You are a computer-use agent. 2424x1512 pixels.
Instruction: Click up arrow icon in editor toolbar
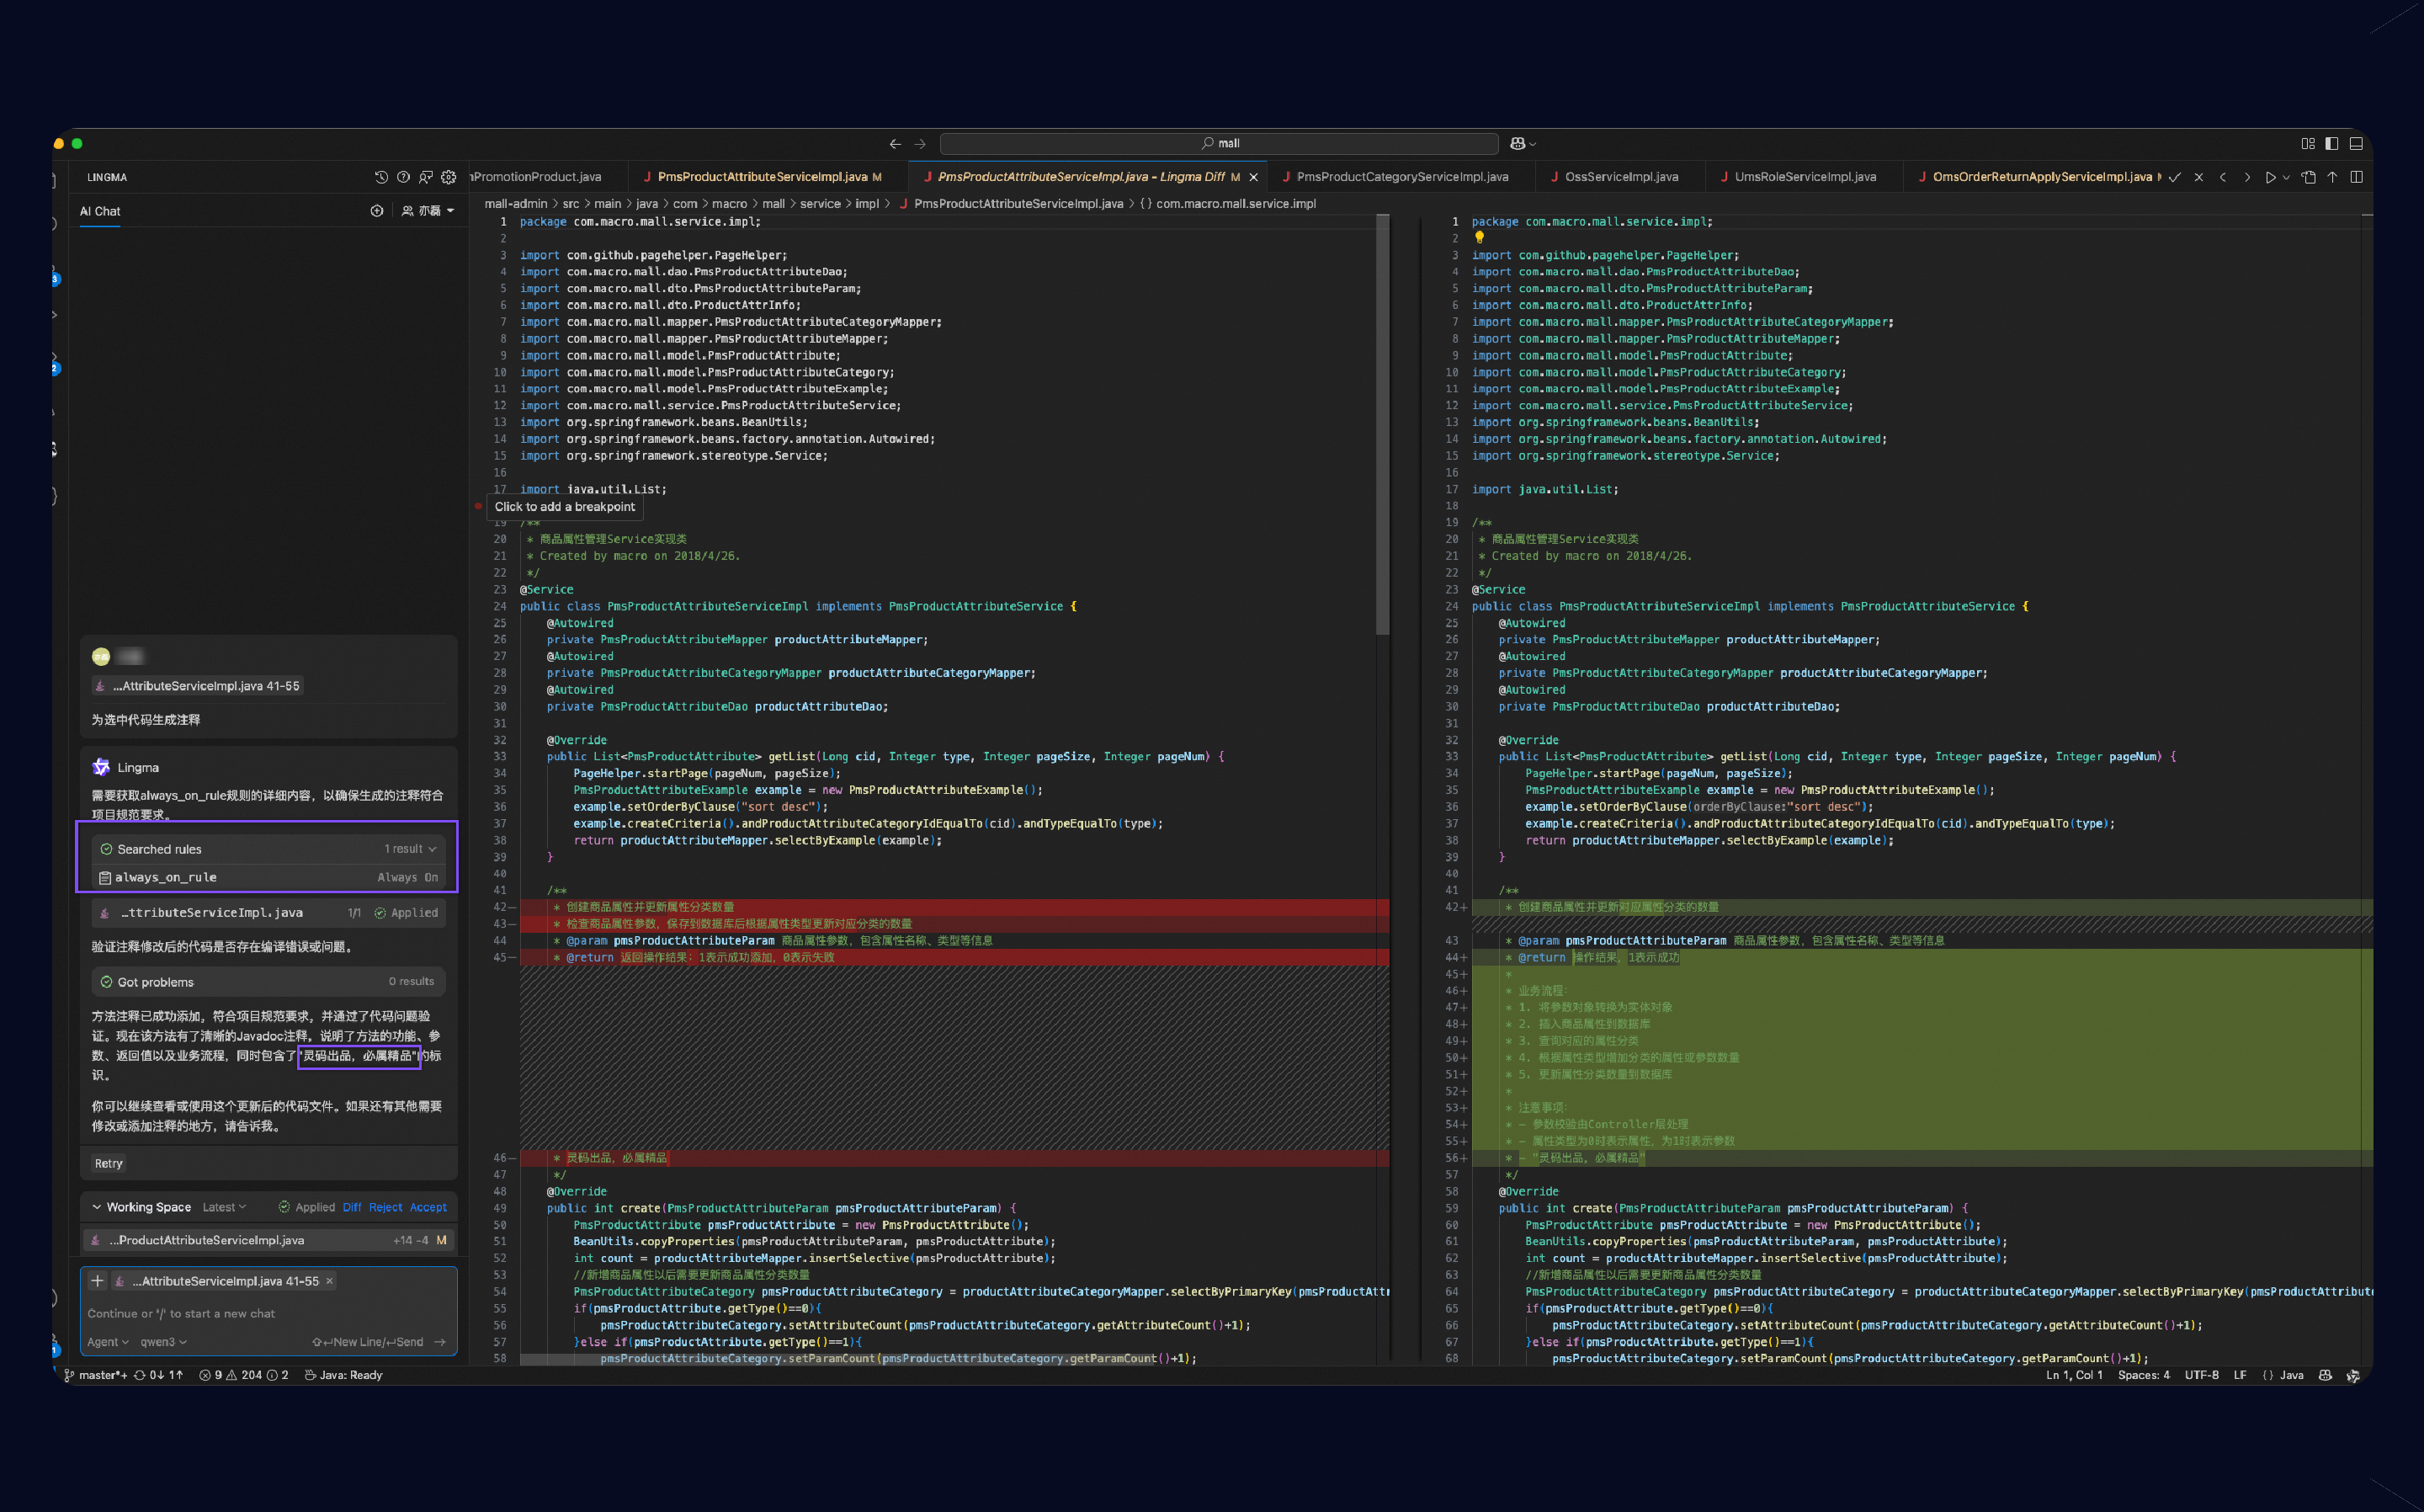tap(2332, 177)
